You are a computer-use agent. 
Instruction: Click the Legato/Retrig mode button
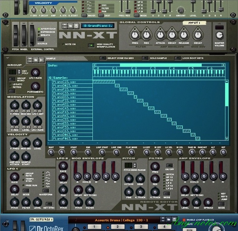pos(12,91)
